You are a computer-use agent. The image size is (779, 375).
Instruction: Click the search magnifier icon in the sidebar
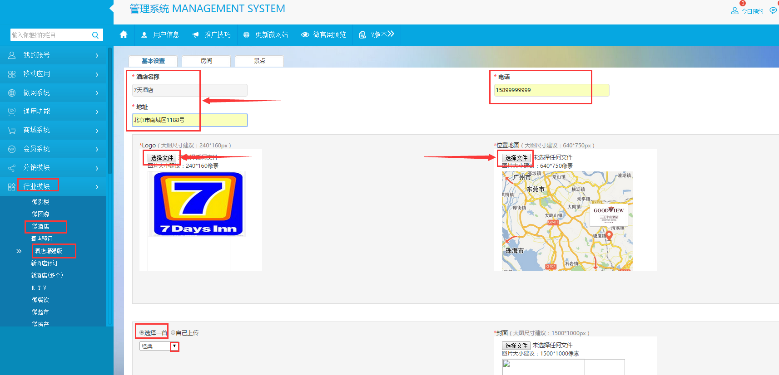point(95,35)
